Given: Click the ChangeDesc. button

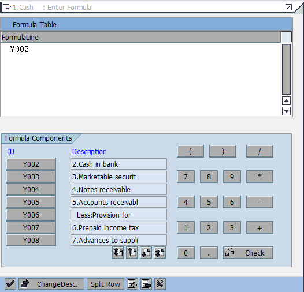Looking at the screenshot, I should [x=51, y=284].
